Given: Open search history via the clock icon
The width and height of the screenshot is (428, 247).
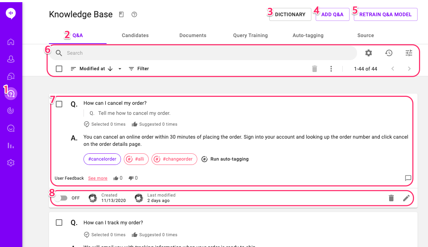Looking at the screenshot, I should coord(389,53).
